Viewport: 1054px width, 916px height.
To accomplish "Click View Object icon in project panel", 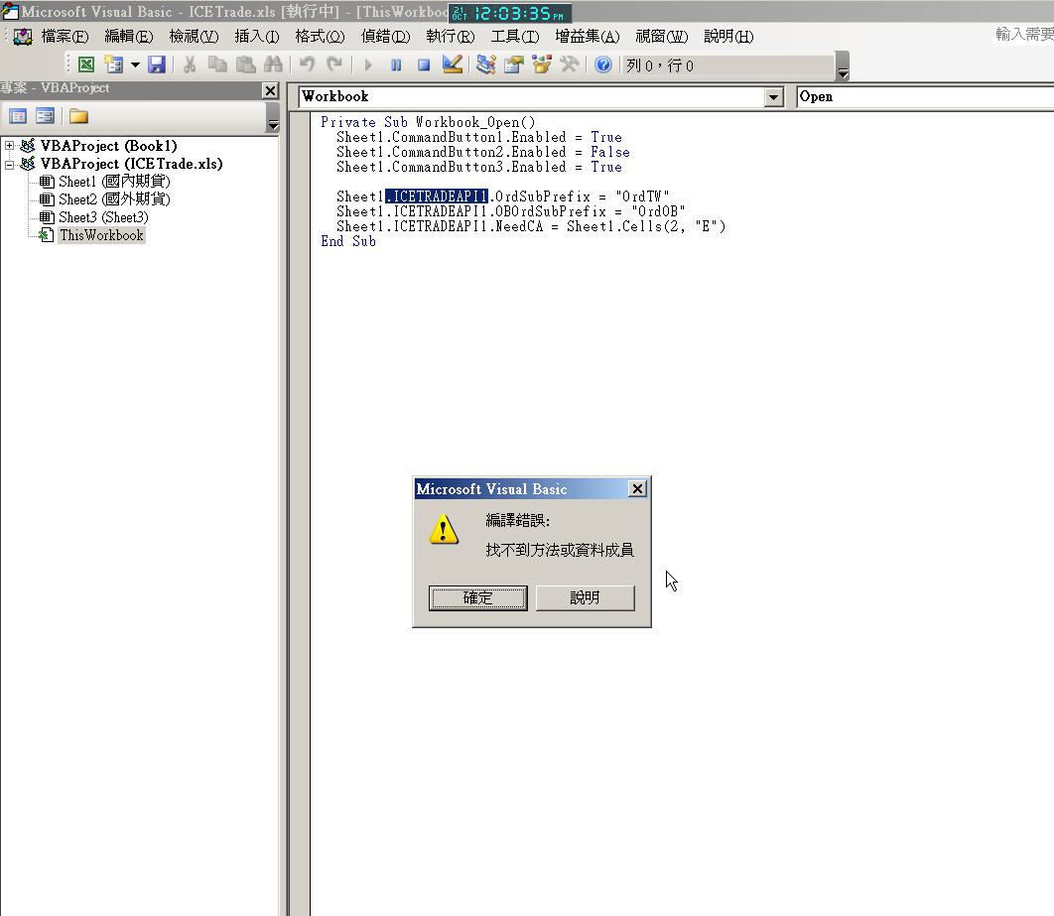I will (x=45, y=116).
